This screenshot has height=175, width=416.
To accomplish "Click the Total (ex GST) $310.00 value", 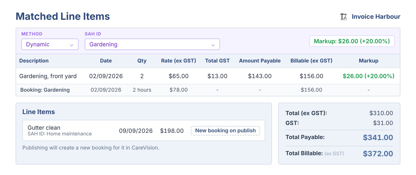I will (x=381, y=113).
